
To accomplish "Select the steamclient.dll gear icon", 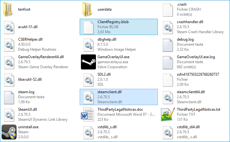I will click(x=88, y=98).
